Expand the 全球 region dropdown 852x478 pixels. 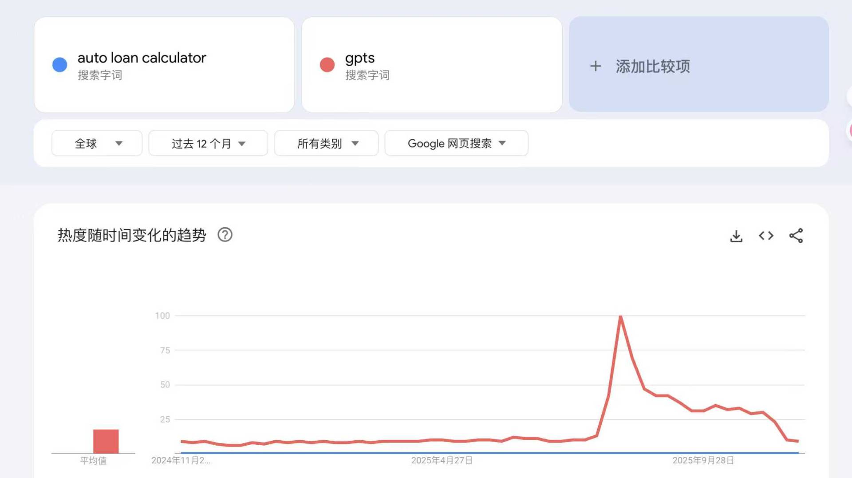[97, 143]
